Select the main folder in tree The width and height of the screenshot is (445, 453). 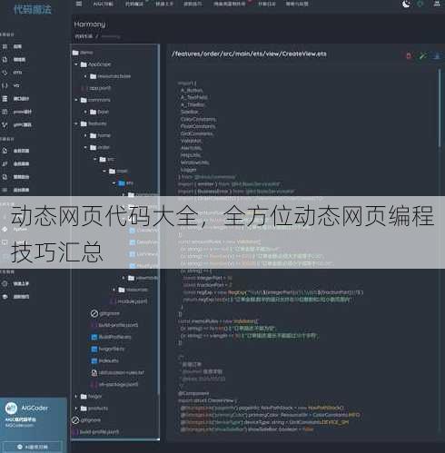tap(118, 172)
